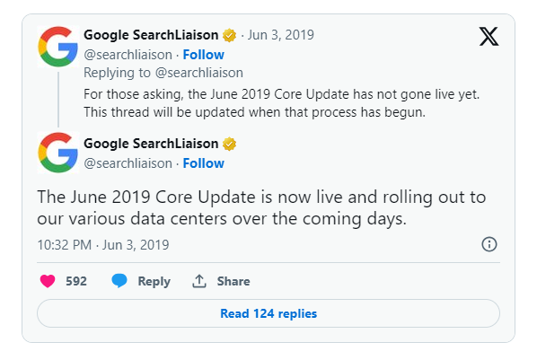The width and height of the screenshot is (537, 360).
Task: Follow @searchliaison from the top tweet
Action: [x=204, y=55]
